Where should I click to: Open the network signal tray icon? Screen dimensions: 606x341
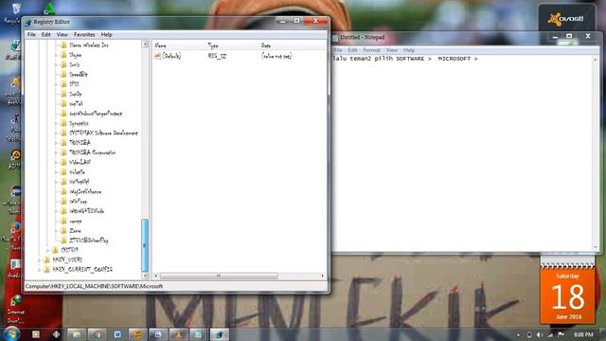pos(550,334)
